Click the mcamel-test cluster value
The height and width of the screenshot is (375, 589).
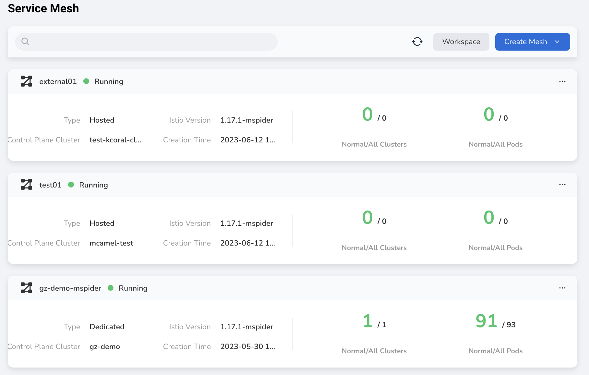[111, 243]
